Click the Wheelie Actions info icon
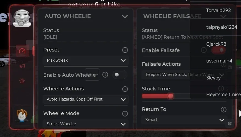Image resolution: width=241 pixels, height=137 pixels. [125, 89]
